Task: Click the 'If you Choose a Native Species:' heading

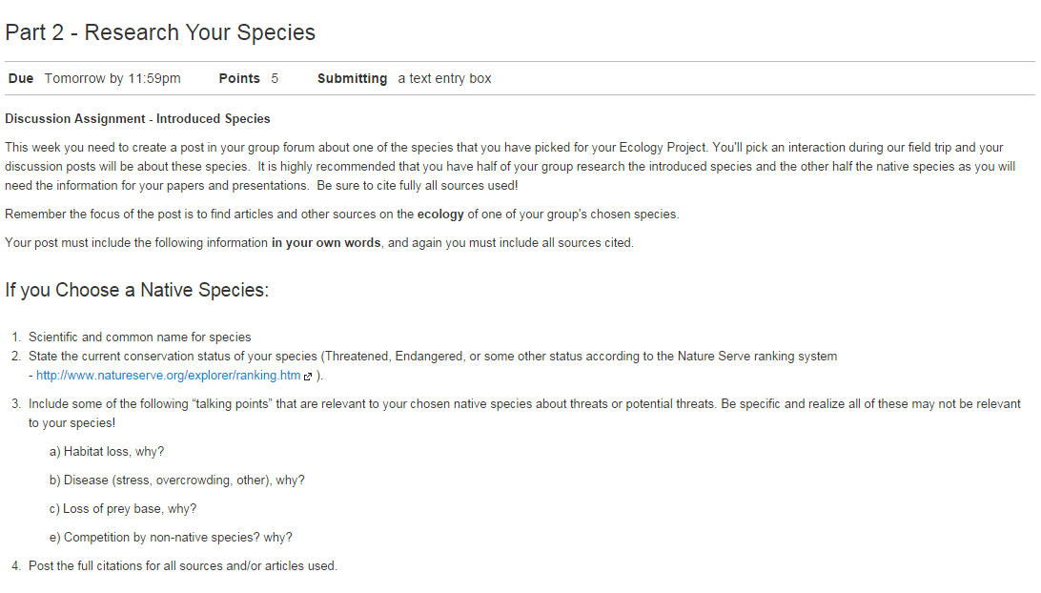Action: (x=136, y=290)
